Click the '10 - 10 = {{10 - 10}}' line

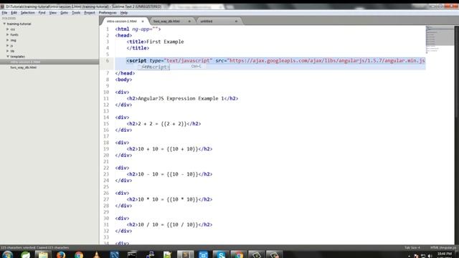(x=169, y=174)
